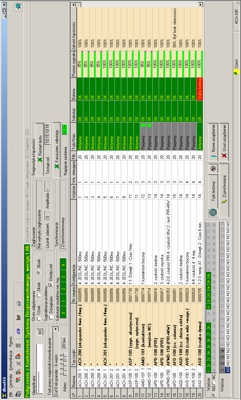Click the first computer-connection toolbar icon

point(18,380)
